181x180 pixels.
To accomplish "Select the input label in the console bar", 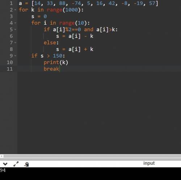I will click(149, 163).
